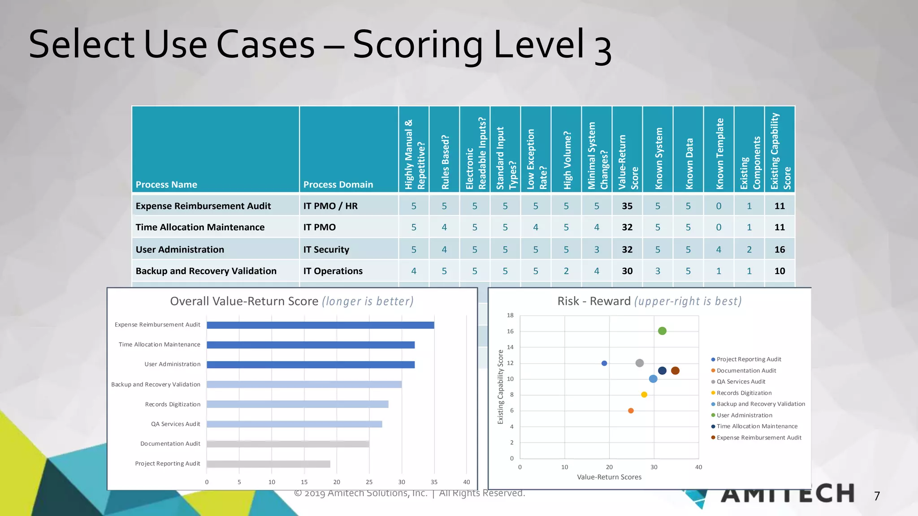Click the small blue Project Reporting Audit dot
This screenshot has height=516, width=918.
(604, 363)
